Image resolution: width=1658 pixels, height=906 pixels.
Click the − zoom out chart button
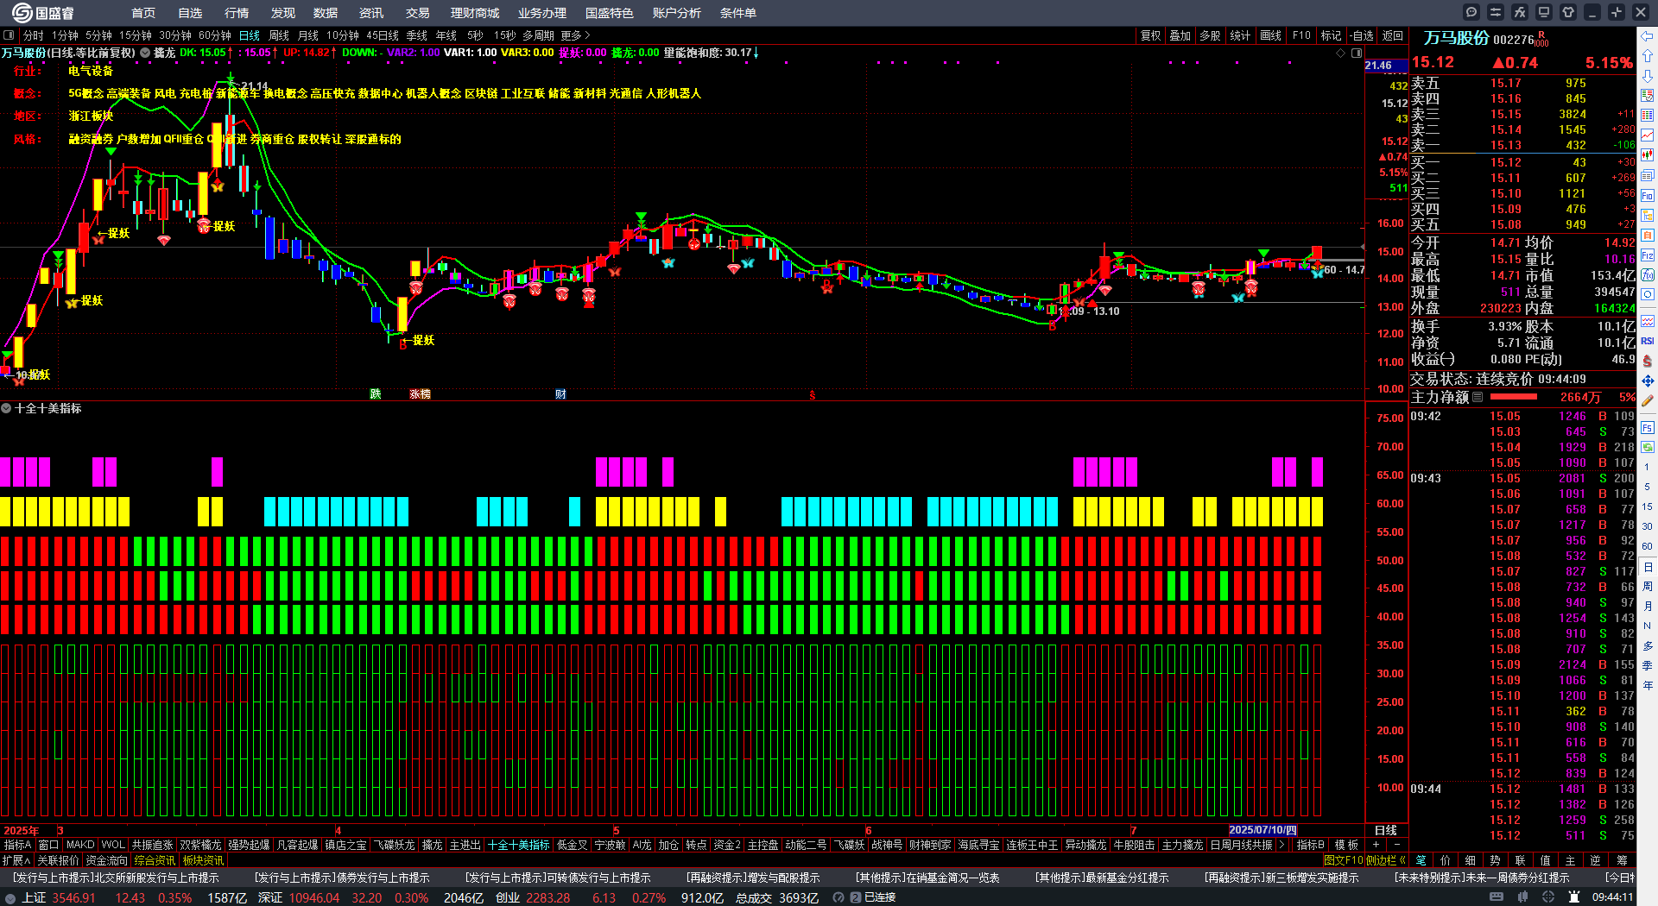(x=1396, y=845)
